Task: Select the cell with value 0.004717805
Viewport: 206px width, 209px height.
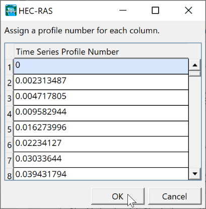Action: [x=101, y=98]
